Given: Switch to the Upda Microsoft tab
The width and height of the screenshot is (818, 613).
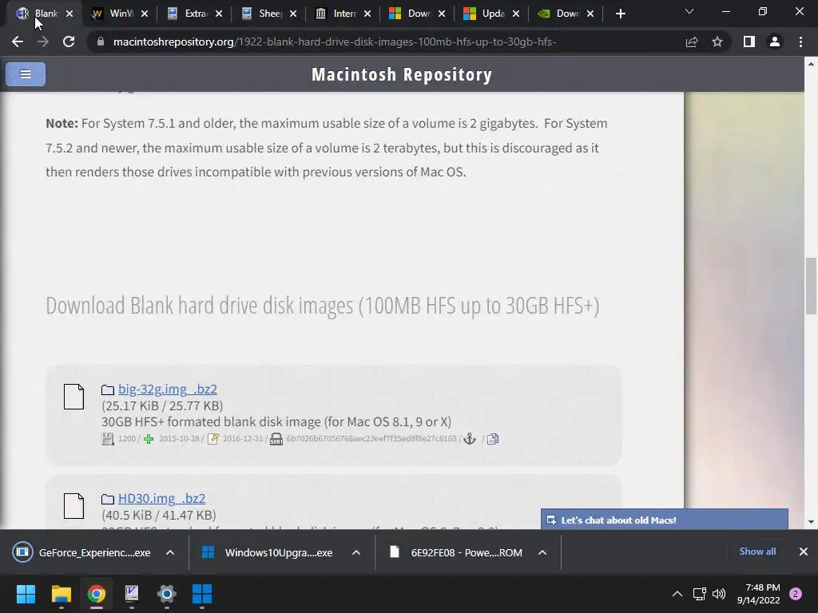Looking at the screenshot, I should 486,14.
